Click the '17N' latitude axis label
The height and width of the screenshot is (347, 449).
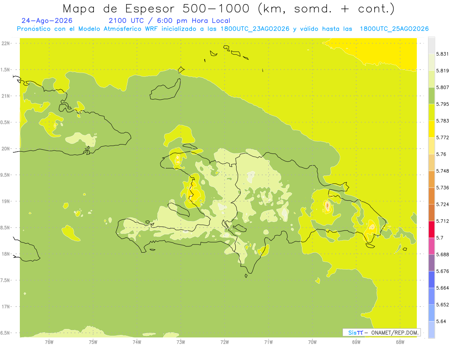tap(6, 307)
